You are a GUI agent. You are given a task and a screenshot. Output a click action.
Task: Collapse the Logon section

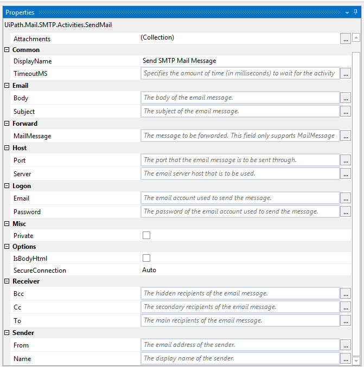point(7,185)
